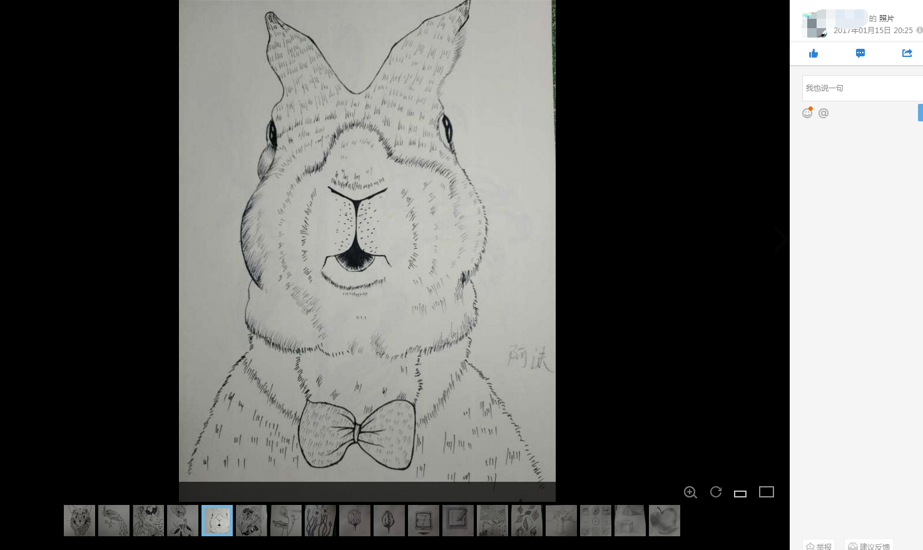Select the leaves drawing thumbnail
The width and height of the screenshot is (923, 550).
527,521
